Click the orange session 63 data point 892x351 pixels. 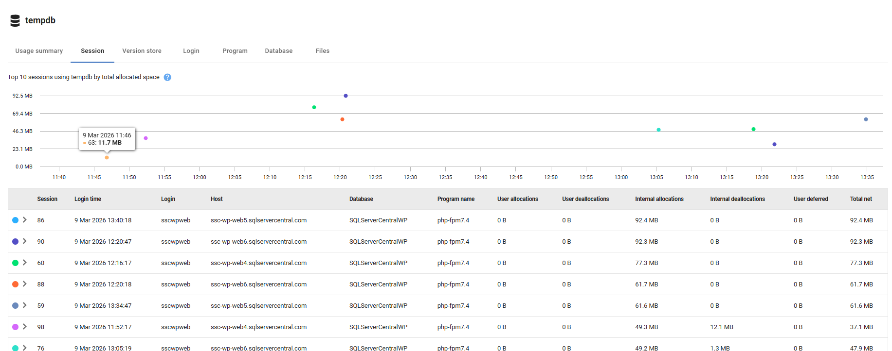pyautogui.click(x=107, y=158)
